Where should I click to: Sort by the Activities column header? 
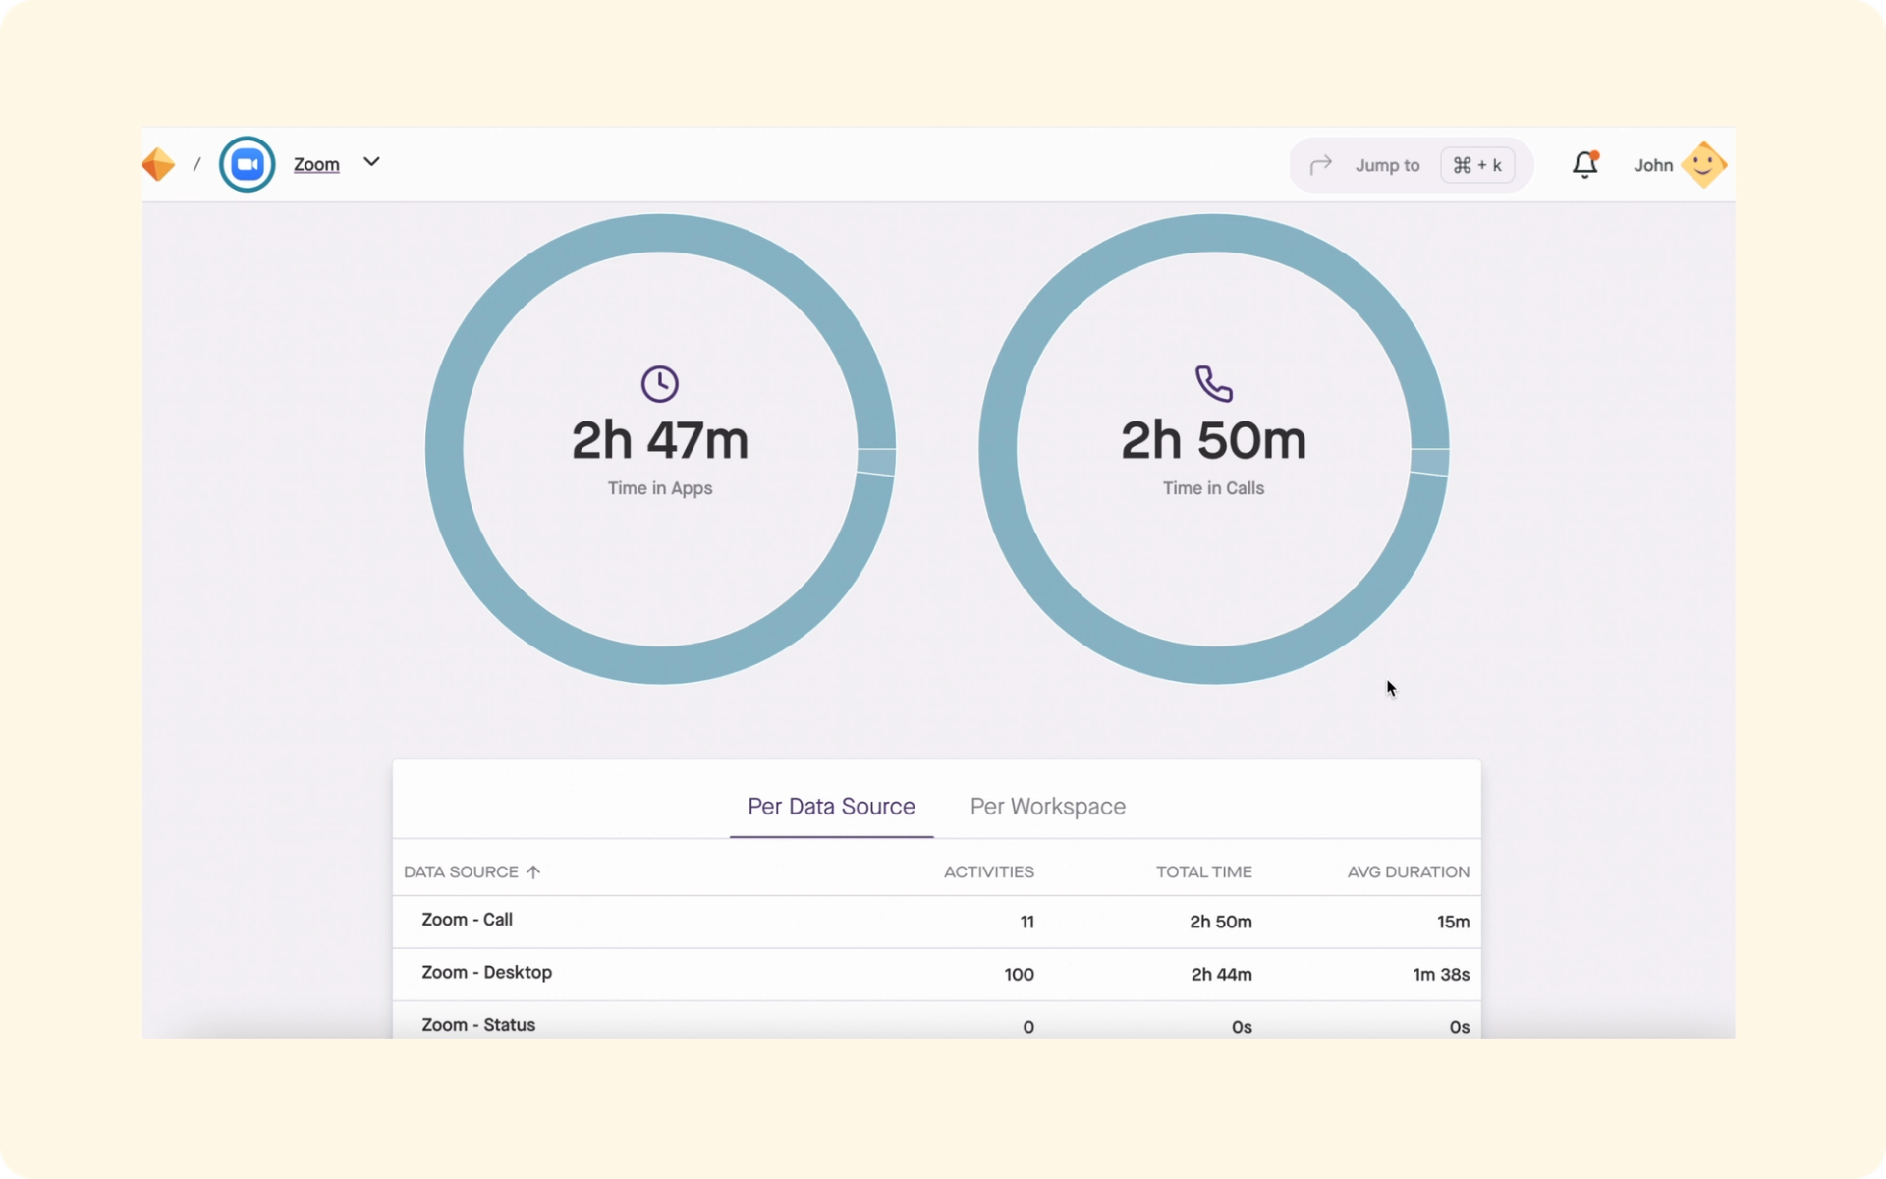point(988,871)
